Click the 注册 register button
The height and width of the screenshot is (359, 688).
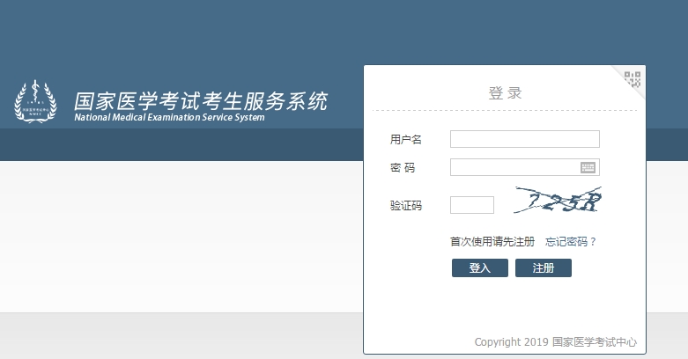coord(543,268)
